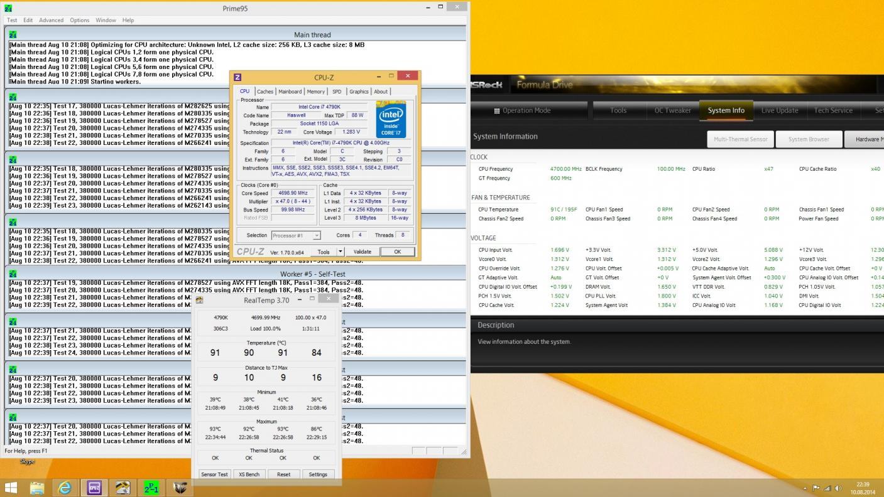Screen dimensions: 884x497
Task: Switch to Formula Drive via the taskbar icon
Action: pos(180,488)
